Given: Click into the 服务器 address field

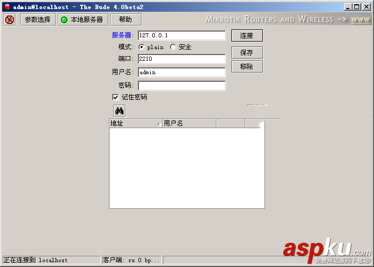Looking at the screenshot, I should pos(182,36).
